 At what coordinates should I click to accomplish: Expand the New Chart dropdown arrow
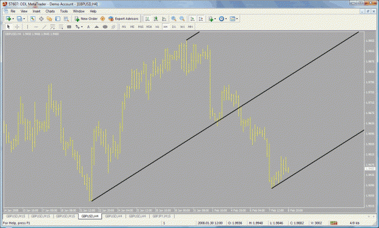[x=13, y=19]
